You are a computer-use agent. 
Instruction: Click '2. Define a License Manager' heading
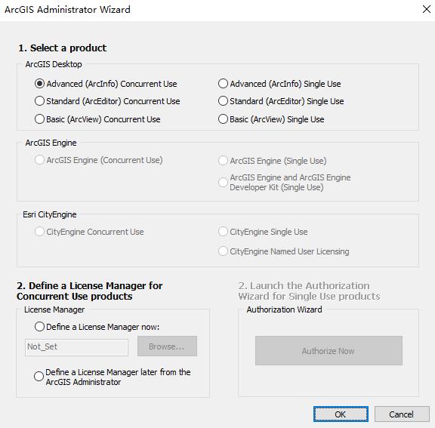tap(90, 291)
